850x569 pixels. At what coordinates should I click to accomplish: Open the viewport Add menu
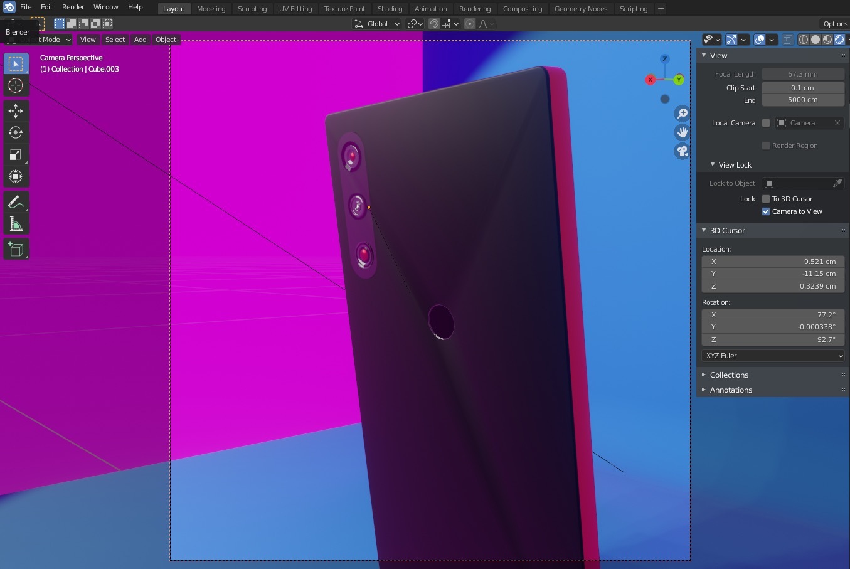tap(141, 40)
